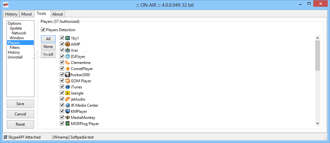
Task: Uncheck the iTunes checkbox
Action: 62,87
